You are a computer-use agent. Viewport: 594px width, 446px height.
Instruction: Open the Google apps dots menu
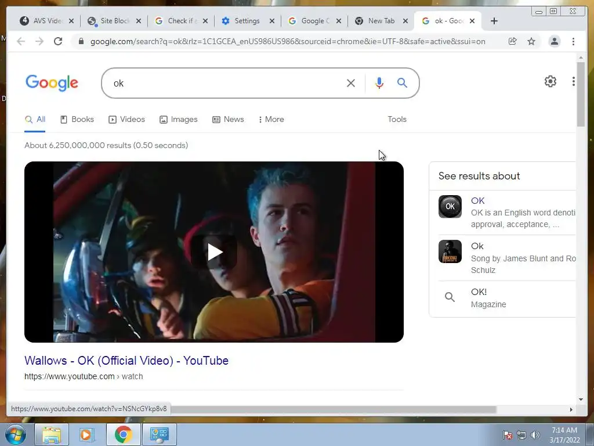(x=574, y=81)
